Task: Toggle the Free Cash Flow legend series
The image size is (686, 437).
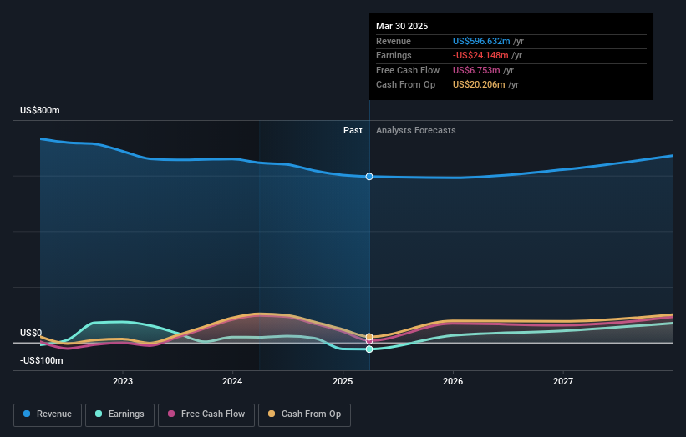Action: click(206, 414)
